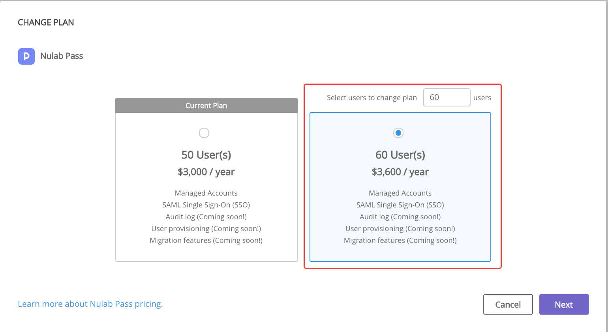Focus the users number input field
The image size is (608, 332).
(x=447, y=97)
